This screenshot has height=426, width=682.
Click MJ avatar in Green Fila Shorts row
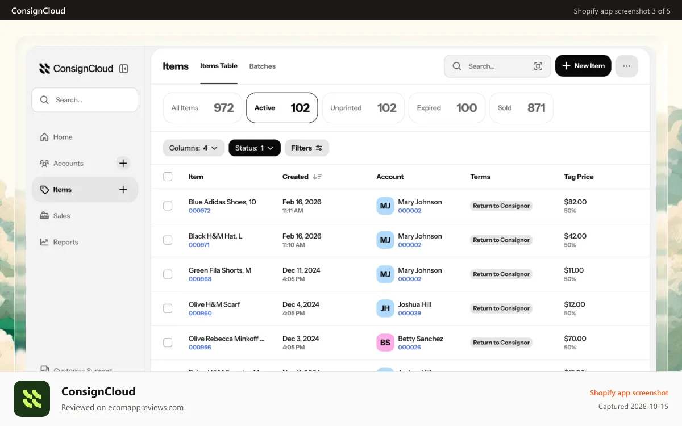[385, 274]
